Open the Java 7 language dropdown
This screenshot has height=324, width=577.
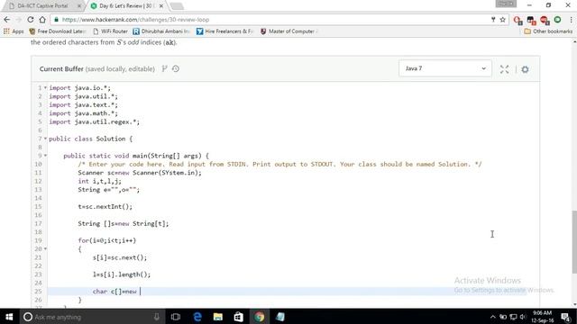pyautogui.click(x=444, y=68)
